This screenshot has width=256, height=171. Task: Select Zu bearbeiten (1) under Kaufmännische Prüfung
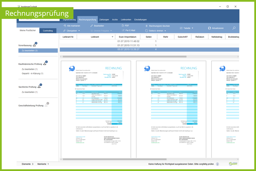pos(29,69)
